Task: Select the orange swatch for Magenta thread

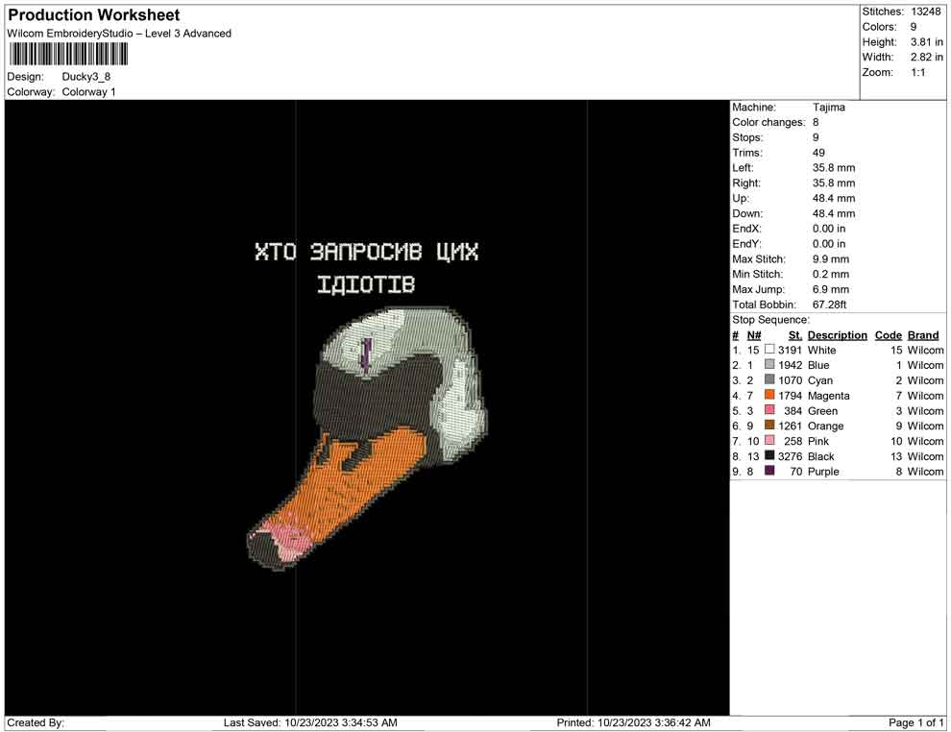Action: point(769,396)
